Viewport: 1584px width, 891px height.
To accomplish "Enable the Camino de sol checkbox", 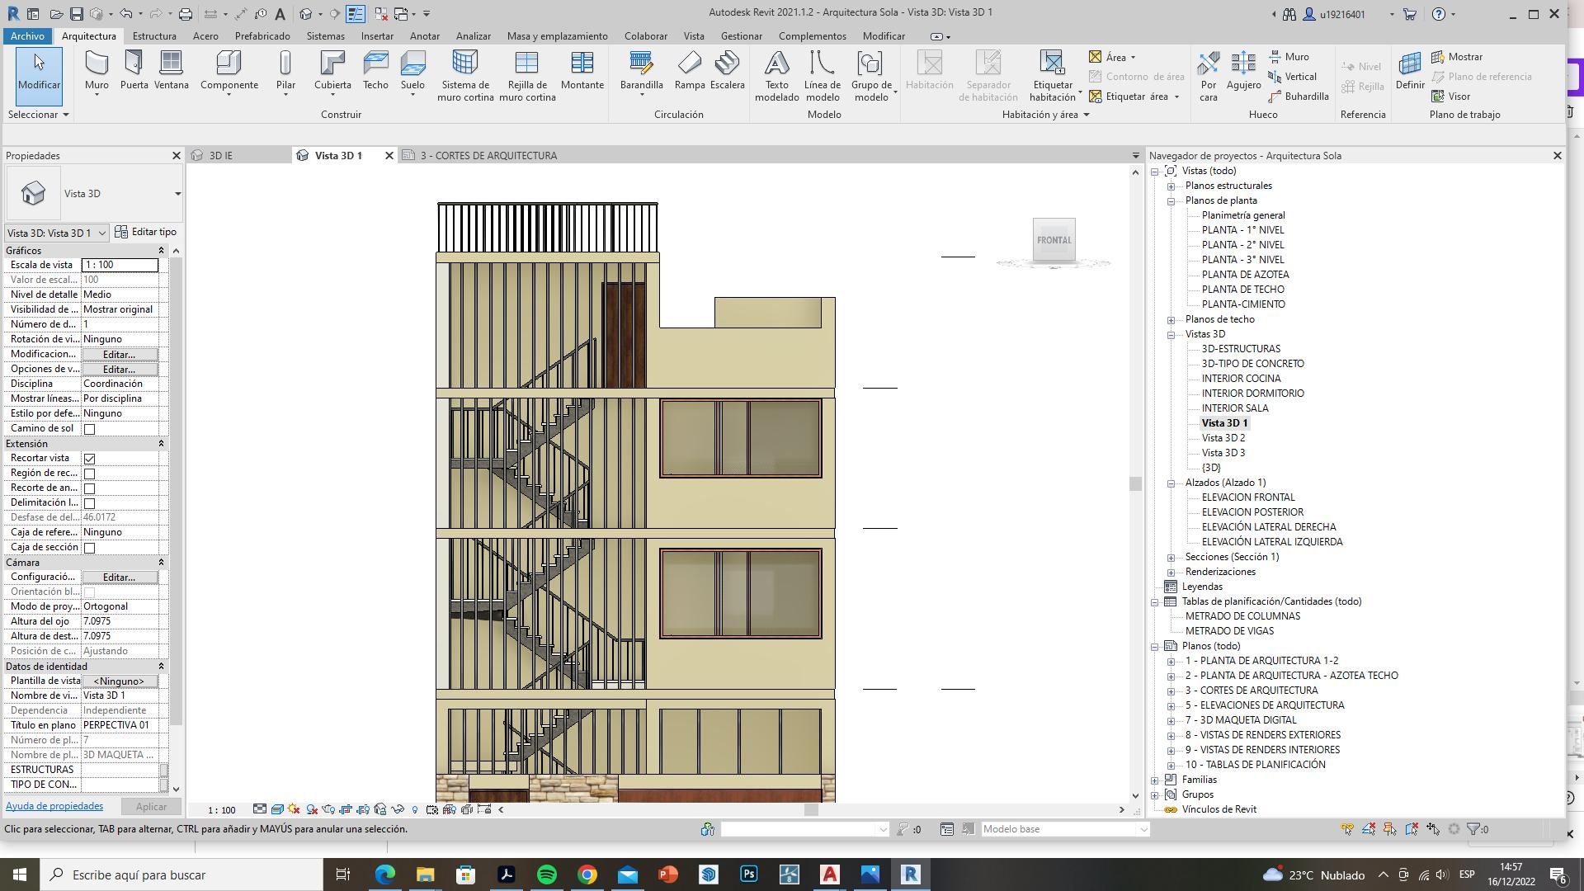I will tap(90, 429).
